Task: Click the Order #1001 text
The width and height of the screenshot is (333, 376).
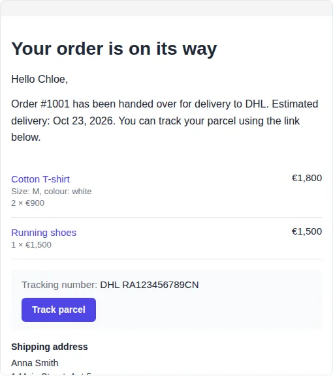Action: click(40, 104)
